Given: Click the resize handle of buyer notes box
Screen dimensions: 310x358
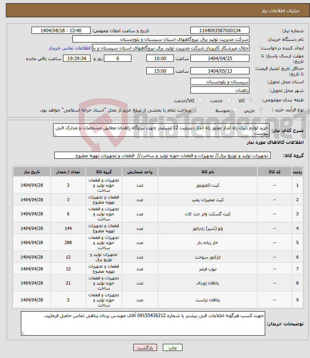Looking at the screenshot, I should pyautogui.click(x=23, y=334).
